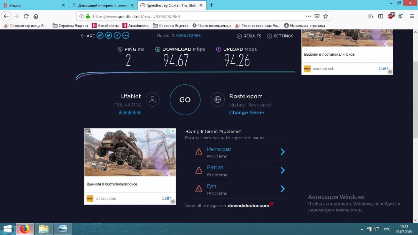The image size is (418, 235).
Task: Click Сайт link in upper-right ad
Action: coord(384,69)
